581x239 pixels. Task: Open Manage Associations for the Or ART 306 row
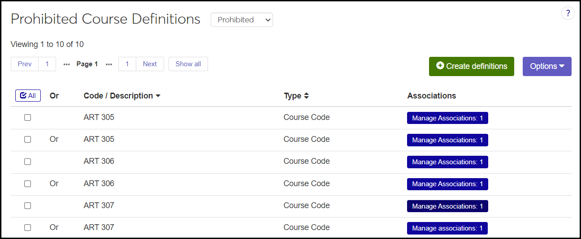pos(447,184)
